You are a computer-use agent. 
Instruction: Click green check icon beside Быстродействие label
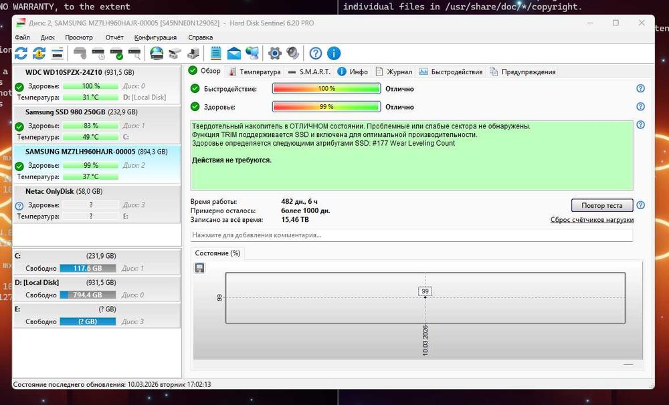click(195, 89)
